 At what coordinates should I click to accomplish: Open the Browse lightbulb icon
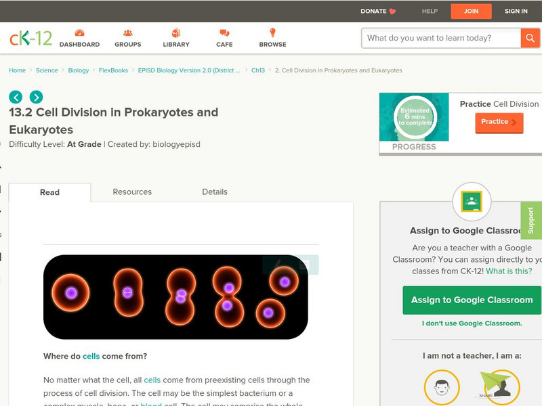click(272, 33)
